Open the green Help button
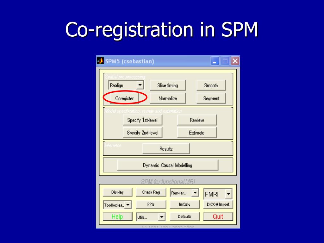The height and width of the screenshot is (243, 324). pos(117,216)
